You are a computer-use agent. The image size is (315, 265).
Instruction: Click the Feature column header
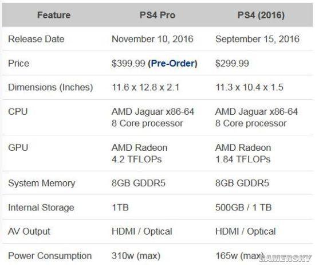(54, 15)
